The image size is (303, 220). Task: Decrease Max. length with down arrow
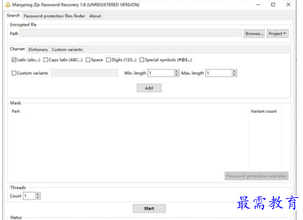click(234, 75)
